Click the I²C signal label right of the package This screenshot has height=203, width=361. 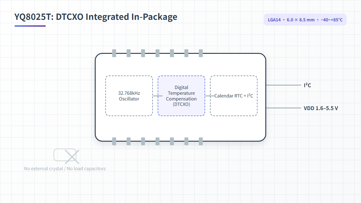[307, 85]
